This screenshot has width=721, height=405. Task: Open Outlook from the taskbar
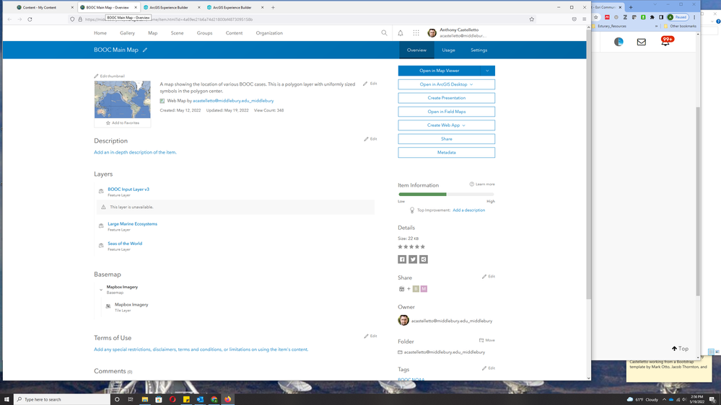click(200, 399)
